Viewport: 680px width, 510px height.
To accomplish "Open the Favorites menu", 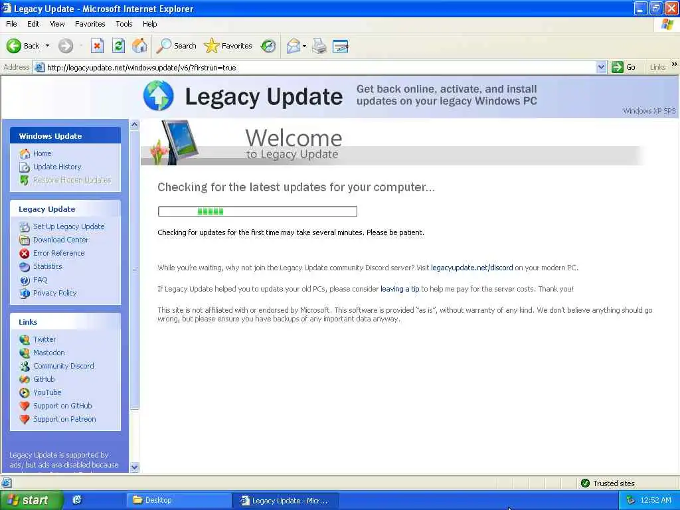I will [x=90, y=24].
